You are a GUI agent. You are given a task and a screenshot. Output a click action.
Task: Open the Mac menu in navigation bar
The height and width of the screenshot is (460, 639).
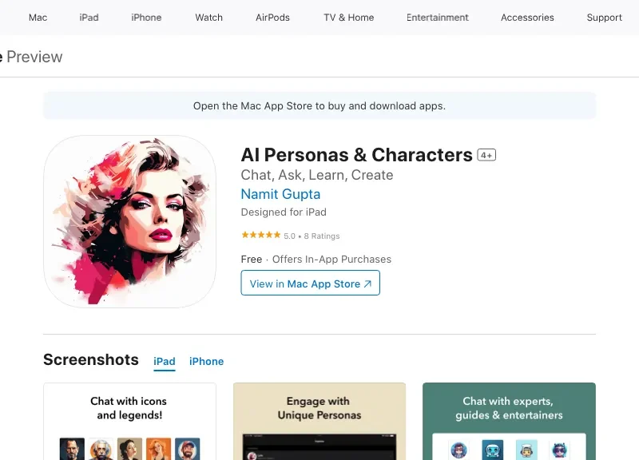(x=38, y=18)
